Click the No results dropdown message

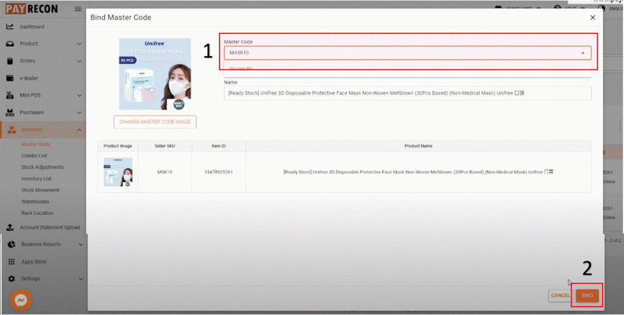[x=241, y=69]
